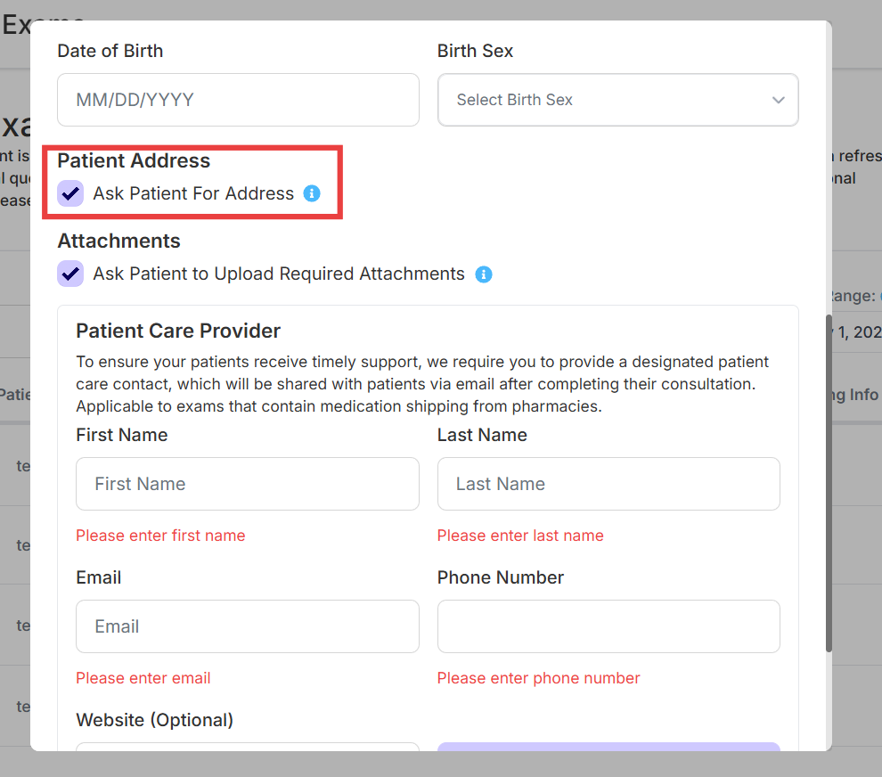Screen dimensions: 882x777
Task: Click the Please enter first name error text
Action: pos(160,536)
